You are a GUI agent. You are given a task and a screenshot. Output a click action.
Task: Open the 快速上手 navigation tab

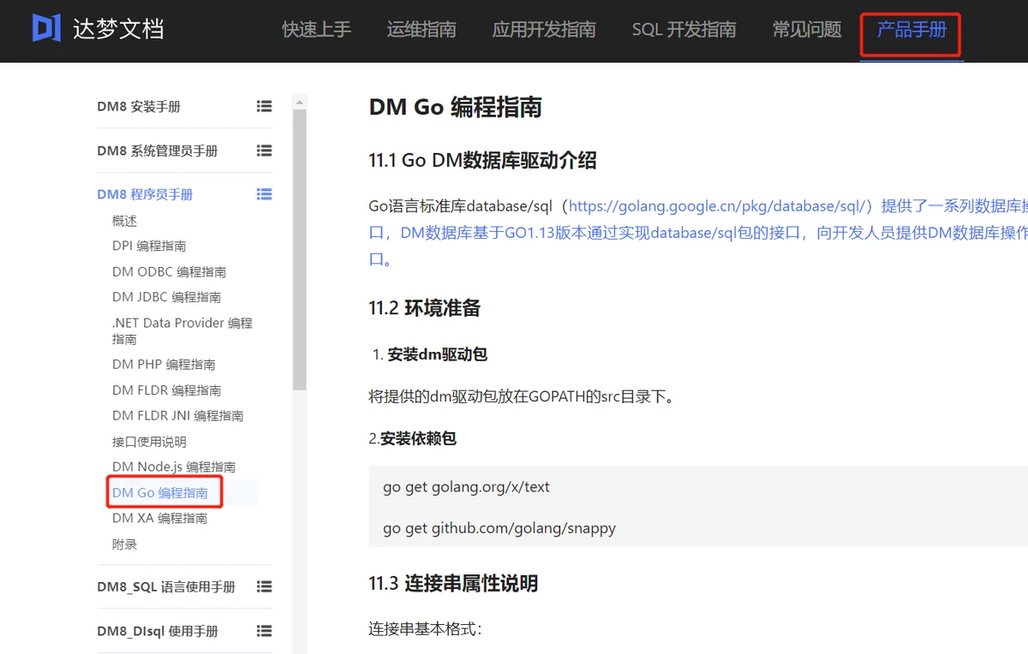pyautogui.click(x=317, y=29)
